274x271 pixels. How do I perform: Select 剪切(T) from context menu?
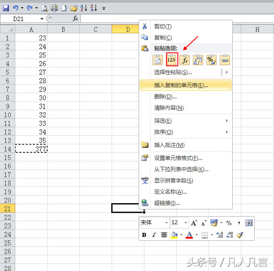[x=186, y=27]
